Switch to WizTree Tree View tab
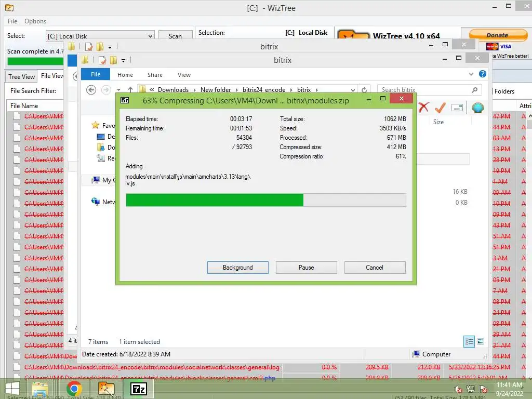 tap(21, 77)
